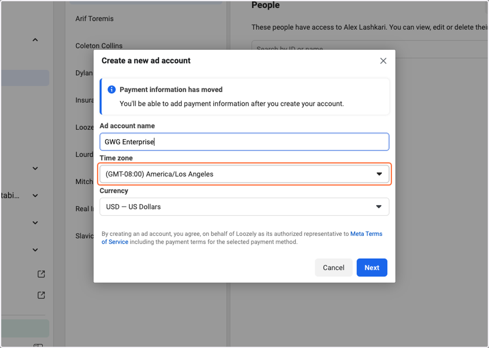The image size is (489, 348).
Task: Select Arif Toremis in the background list
Action: (x=95, y=19)
